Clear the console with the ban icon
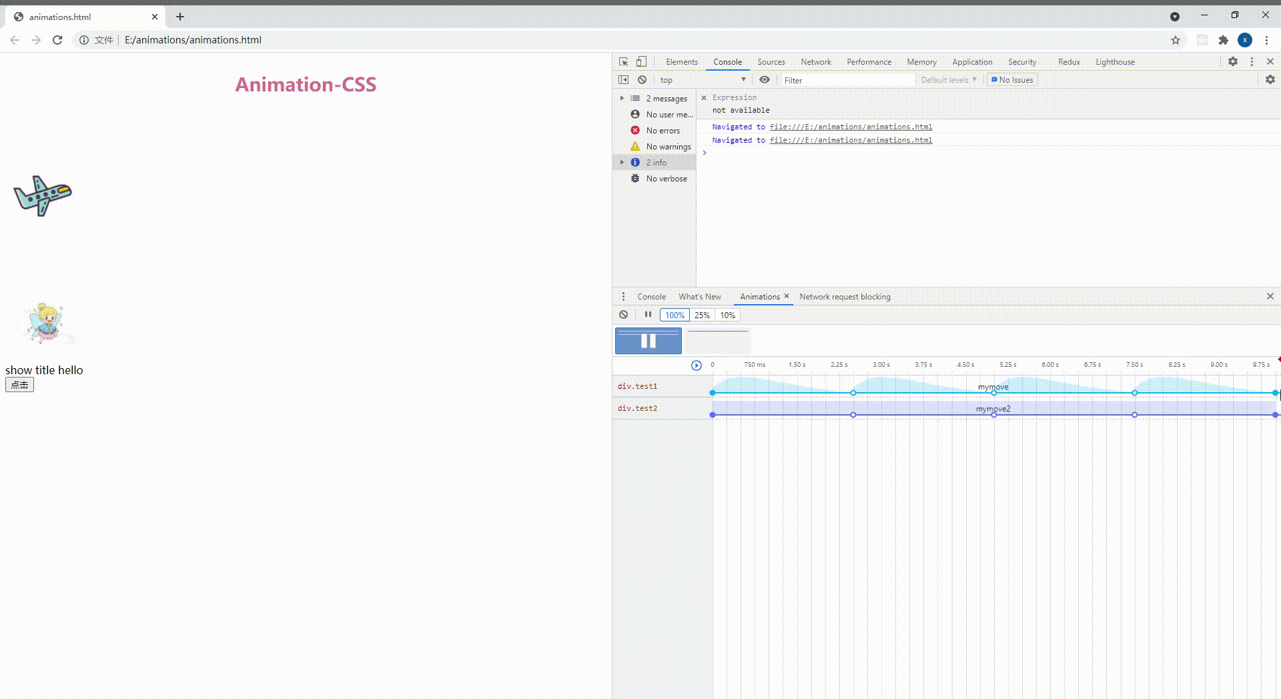 642,80
